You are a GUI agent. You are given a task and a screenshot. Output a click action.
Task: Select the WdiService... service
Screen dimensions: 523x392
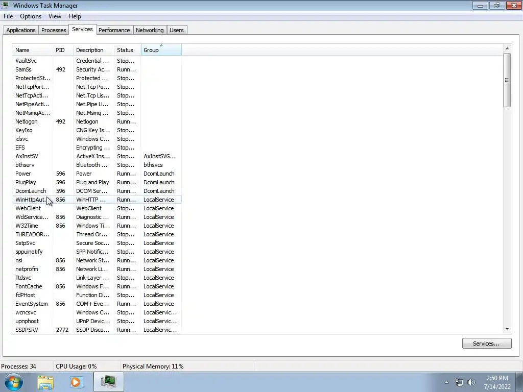coord(32,216)
